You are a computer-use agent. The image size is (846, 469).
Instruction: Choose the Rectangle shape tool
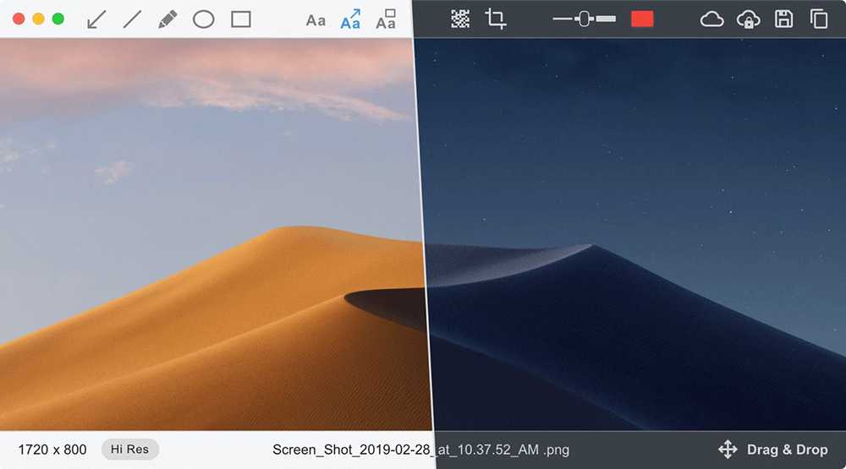[x=241, y=19]
